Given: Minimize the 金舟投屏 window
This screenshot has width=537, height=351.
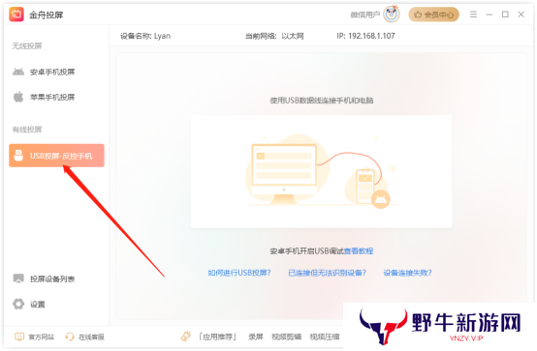Looking at the screenshot, I should 490,15.
